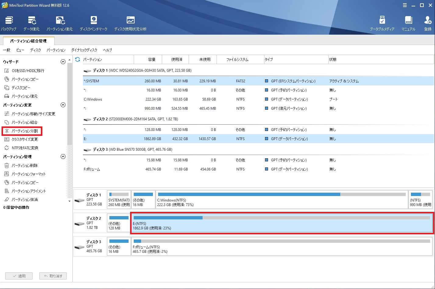The width and height of the screenshot is (435, 289).
Task: Click 990 MB (NTFS) block in disk map
Action: [x=420, y=200]
